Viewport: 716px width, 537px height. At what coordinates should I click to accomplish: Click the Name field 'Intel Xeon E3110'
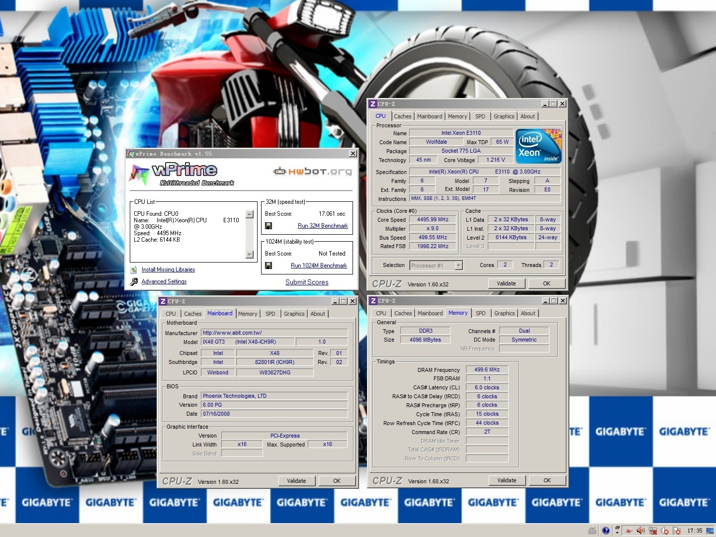pyautogui.click(x=461, y=133)
